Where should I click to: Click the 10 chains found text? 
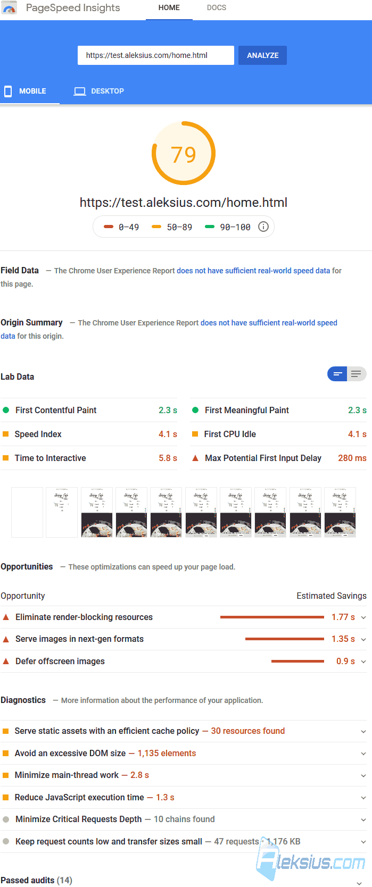184,819
